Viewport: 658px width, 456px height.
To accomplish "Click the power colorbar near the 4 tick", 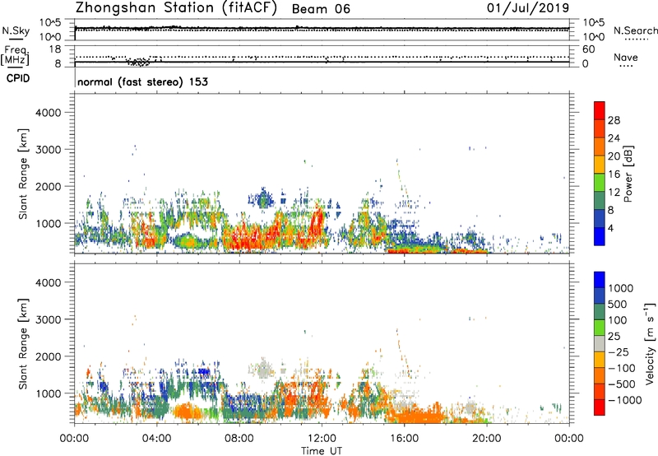I will (600, 228).
